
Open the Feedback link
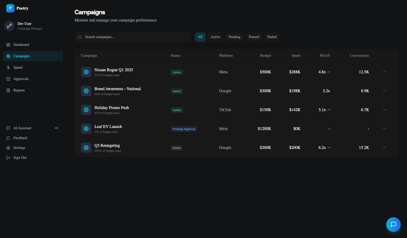tap(20, 138)
